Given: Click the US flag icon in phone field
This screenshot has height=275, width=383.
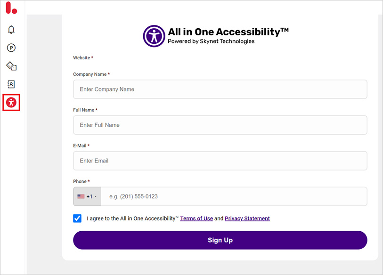Looking at the screenshot, I should coord(80,196).
